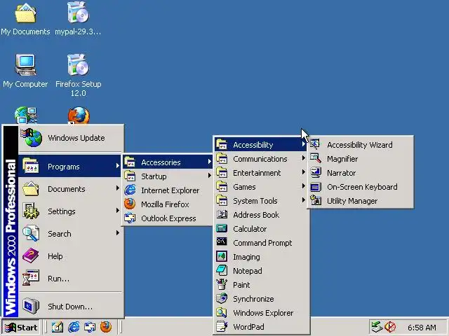Expand the Startup submenu arrow
Viewport: 449px width, 336px height.
[210, 176]
